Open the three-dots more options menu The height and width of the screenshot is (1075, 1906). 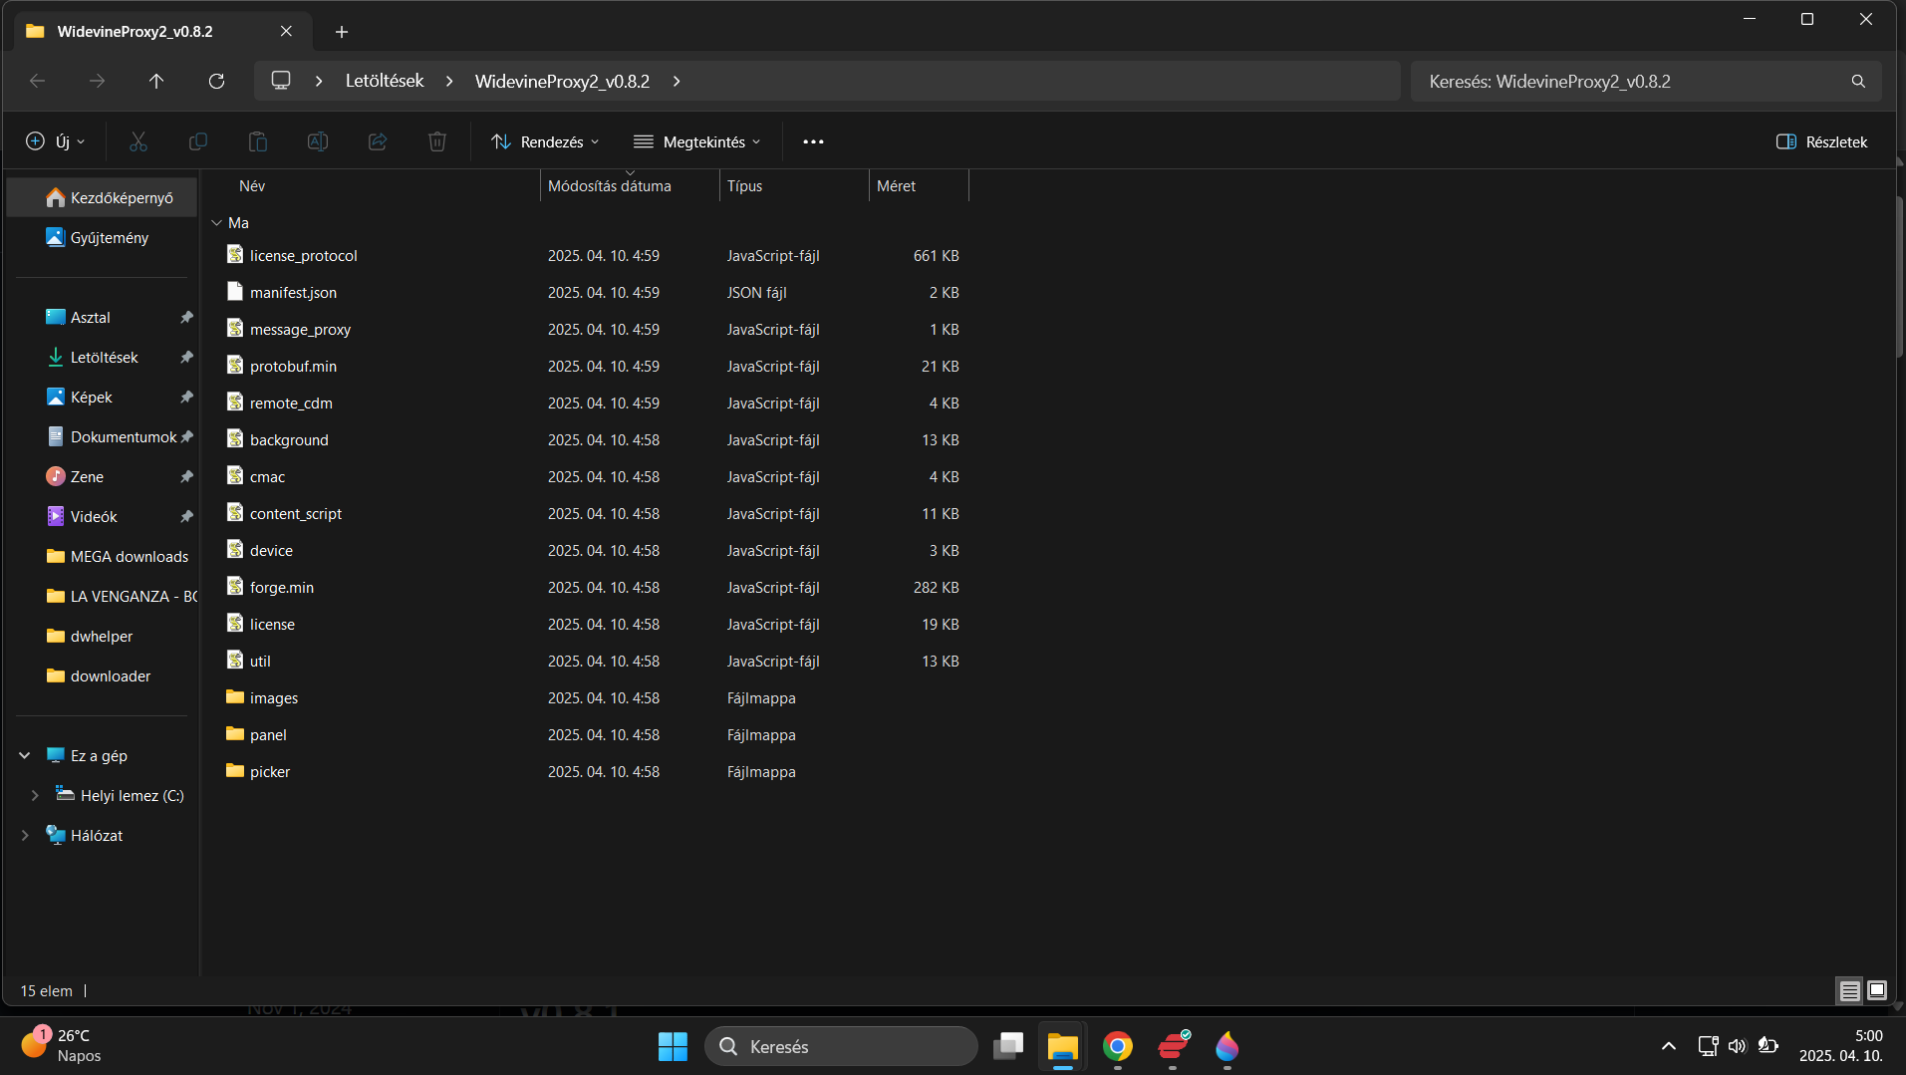tap(813, 141)
